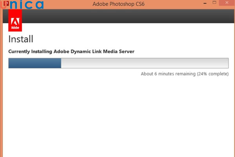Click the 24% complete status text
This screenshot has height=157, width=235.
tap(213, 74)
